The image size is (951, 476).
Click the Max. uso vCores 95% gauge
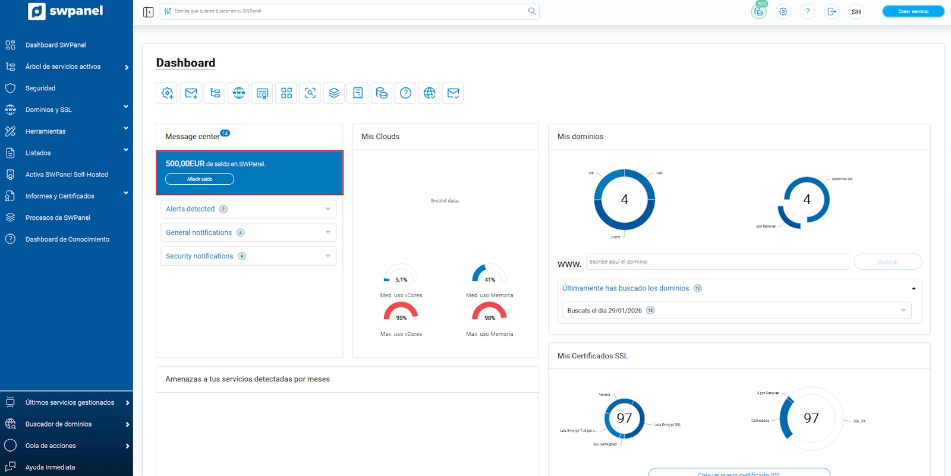coord(401,312)
